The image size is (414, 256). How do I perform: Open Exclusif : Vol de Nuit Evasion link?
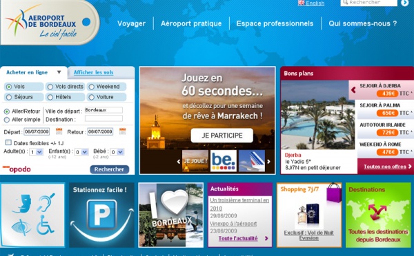pos(309,235)
